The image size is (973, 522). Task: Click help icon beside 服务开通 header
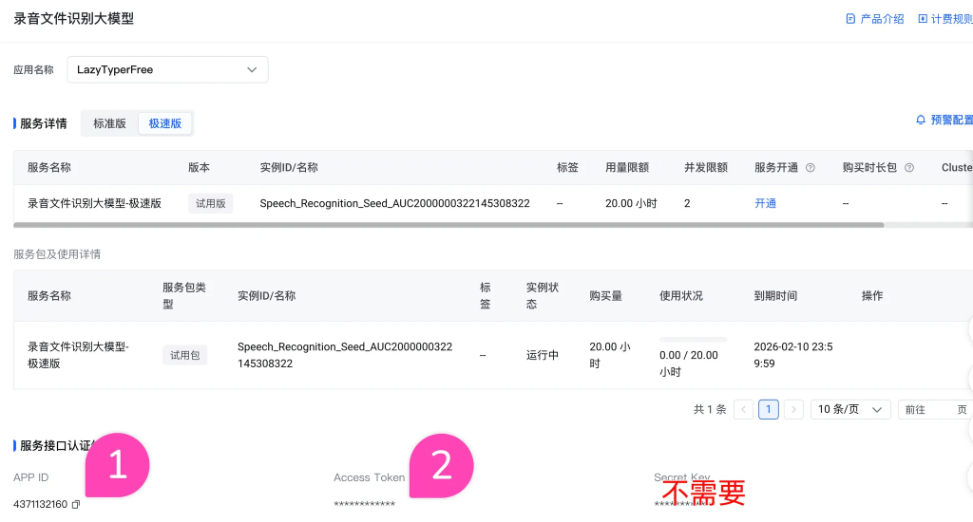point(811,168)
